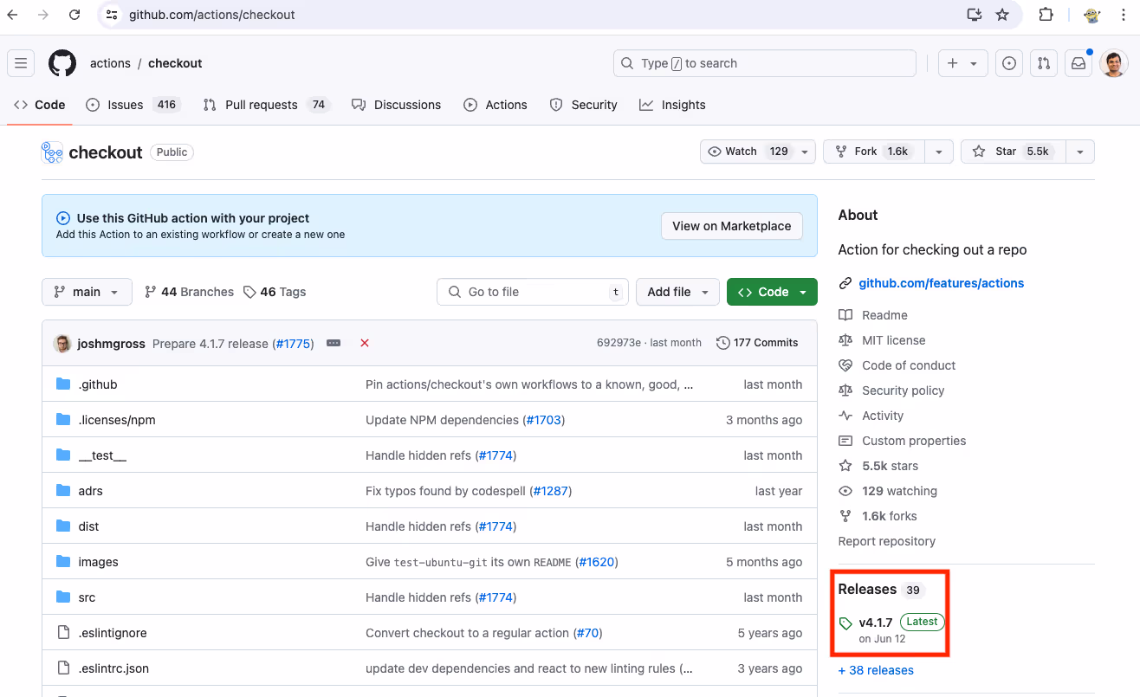
Task: Switch to the Pull requests tab
Action: point(267,105)
